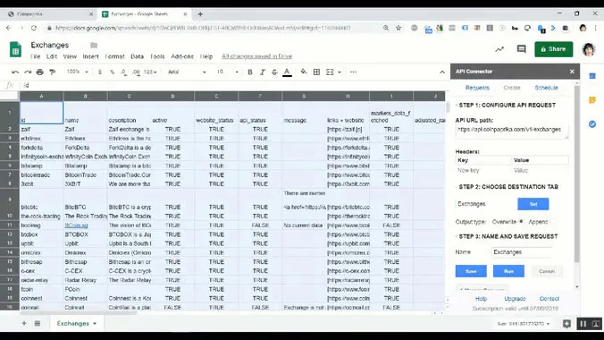
Task: Activate the paint format tool
Action: pyautogui.click(x=53, y=72)
